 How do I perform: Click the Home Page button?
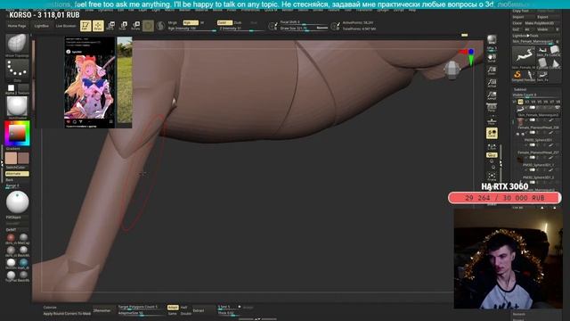click(x=17, y=26)
